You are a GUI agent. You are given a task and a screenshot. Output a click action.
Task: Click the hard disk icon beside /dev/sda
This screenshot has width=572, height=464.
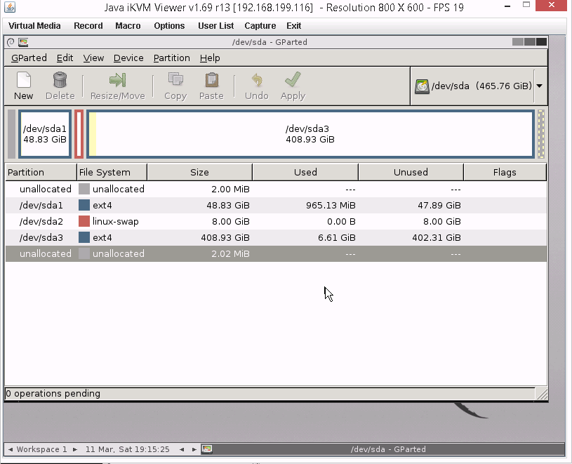pyautogui.click(x=422, y=86)
